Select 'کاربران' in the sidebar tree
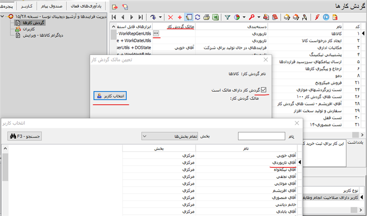This screenshot has height=216, width=367. (x=28, y=29)
